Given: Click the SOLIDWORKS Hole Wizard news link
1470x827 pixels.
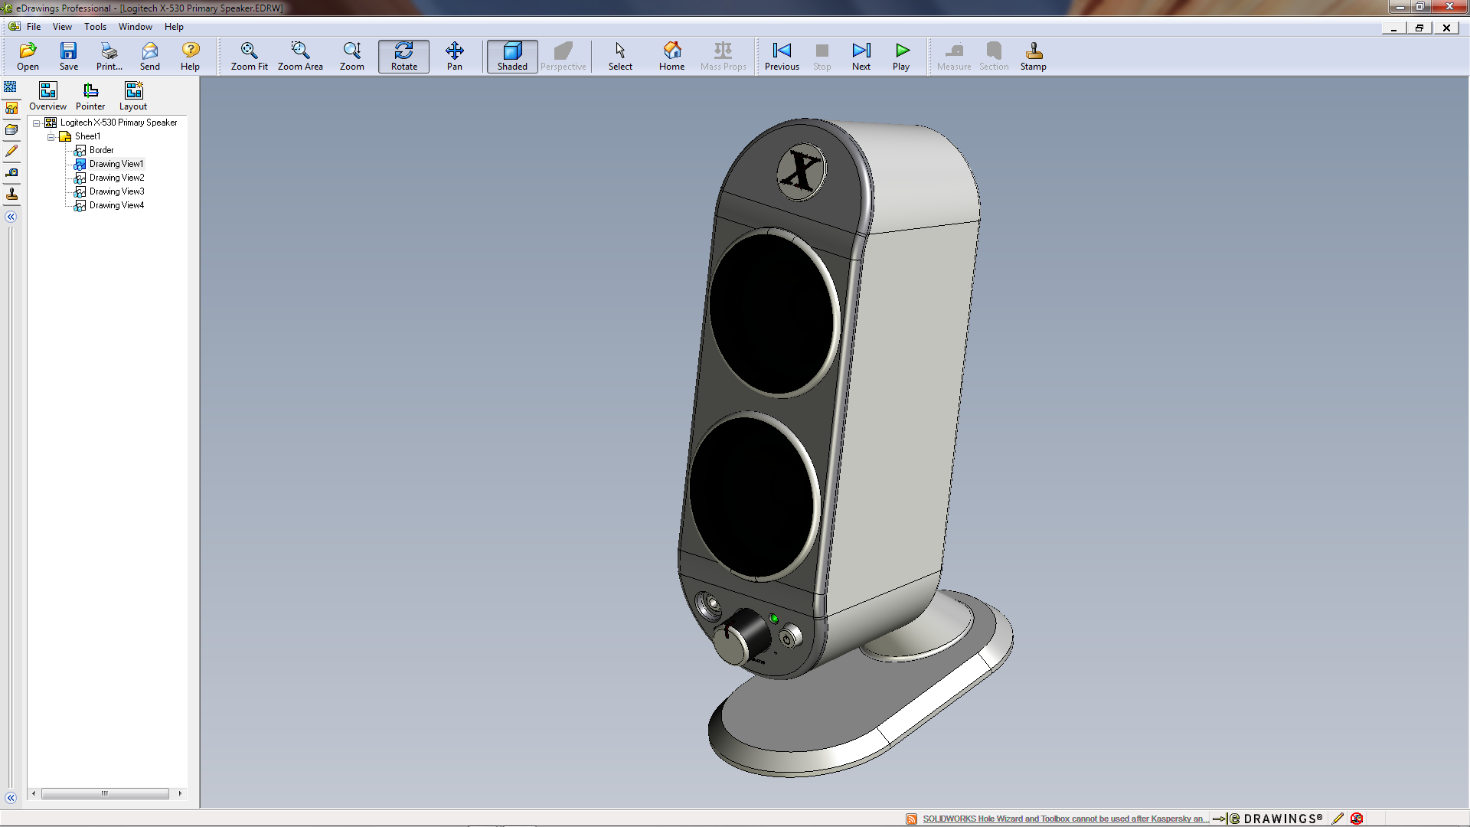Looking at the screenshot, I should [x=1065, y=819].
